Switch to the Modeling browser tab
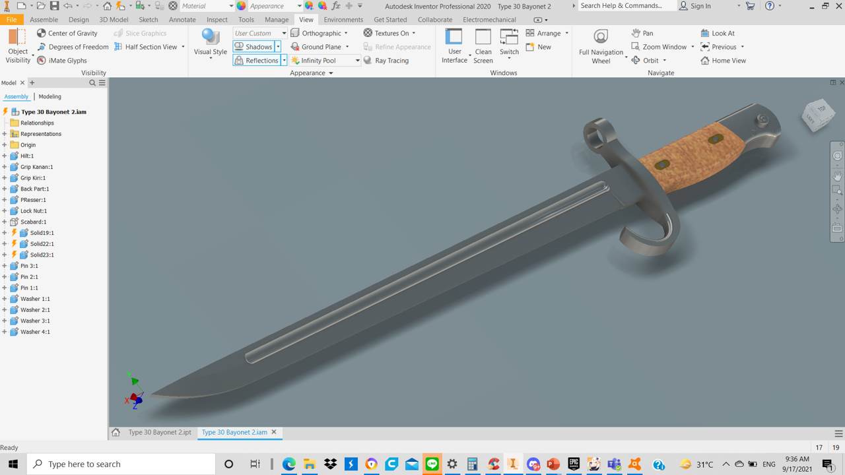 coord(50,97)
